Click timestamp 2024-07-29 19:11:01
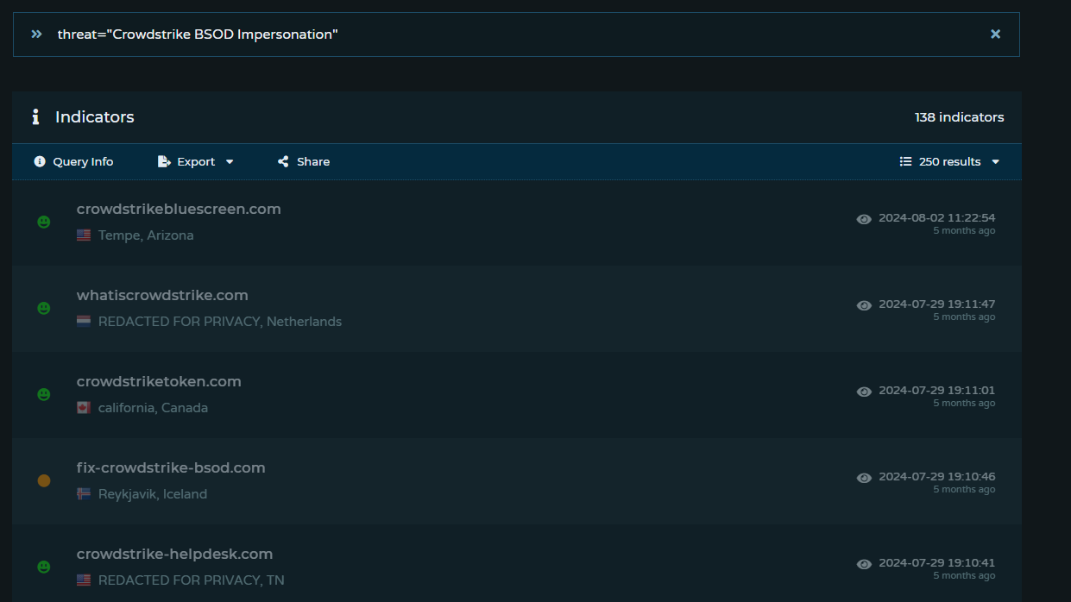 pyautogui.click(x=937, y=391)
